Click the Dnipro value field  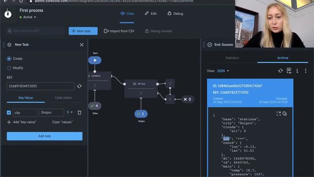tap(52, 113)
